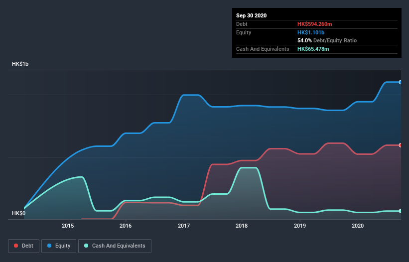Click the HK$65.478m cash value
Image resolution: width=409 pixels, height=262 pixels.
click(x=313, y=49)
